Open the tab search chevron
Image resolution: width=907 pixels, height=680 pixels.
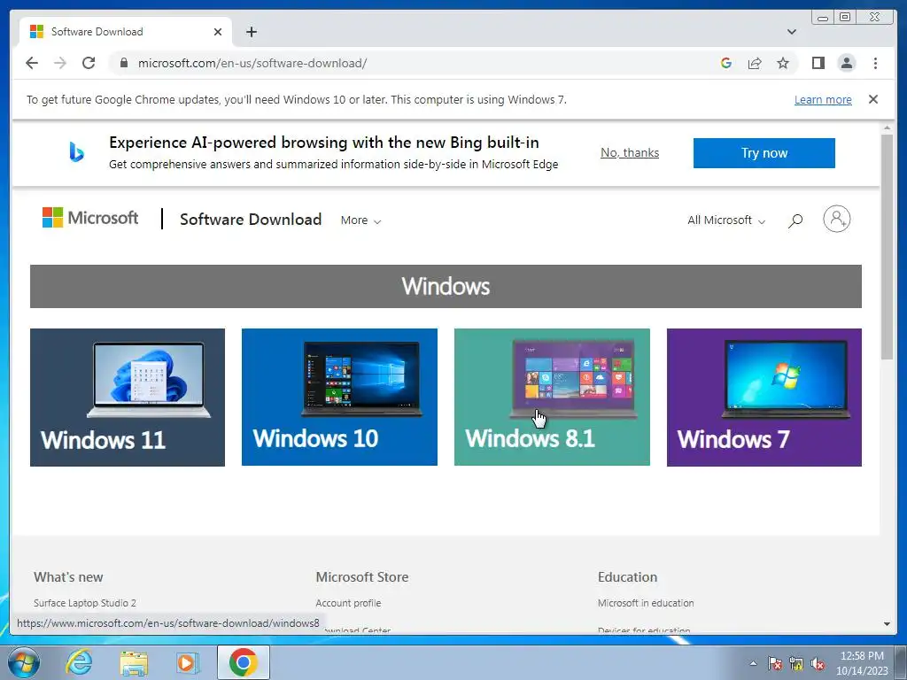pyautogui.click(x=792, y=32)
